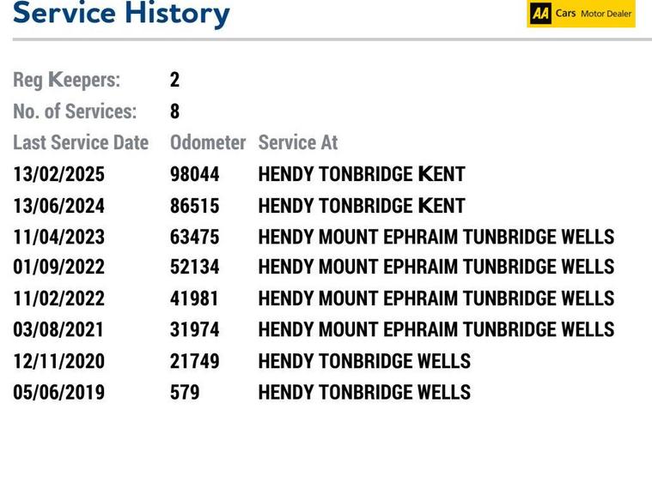Select the 13/06/2024 service date
652x488 pixels.
click(58, 206)
